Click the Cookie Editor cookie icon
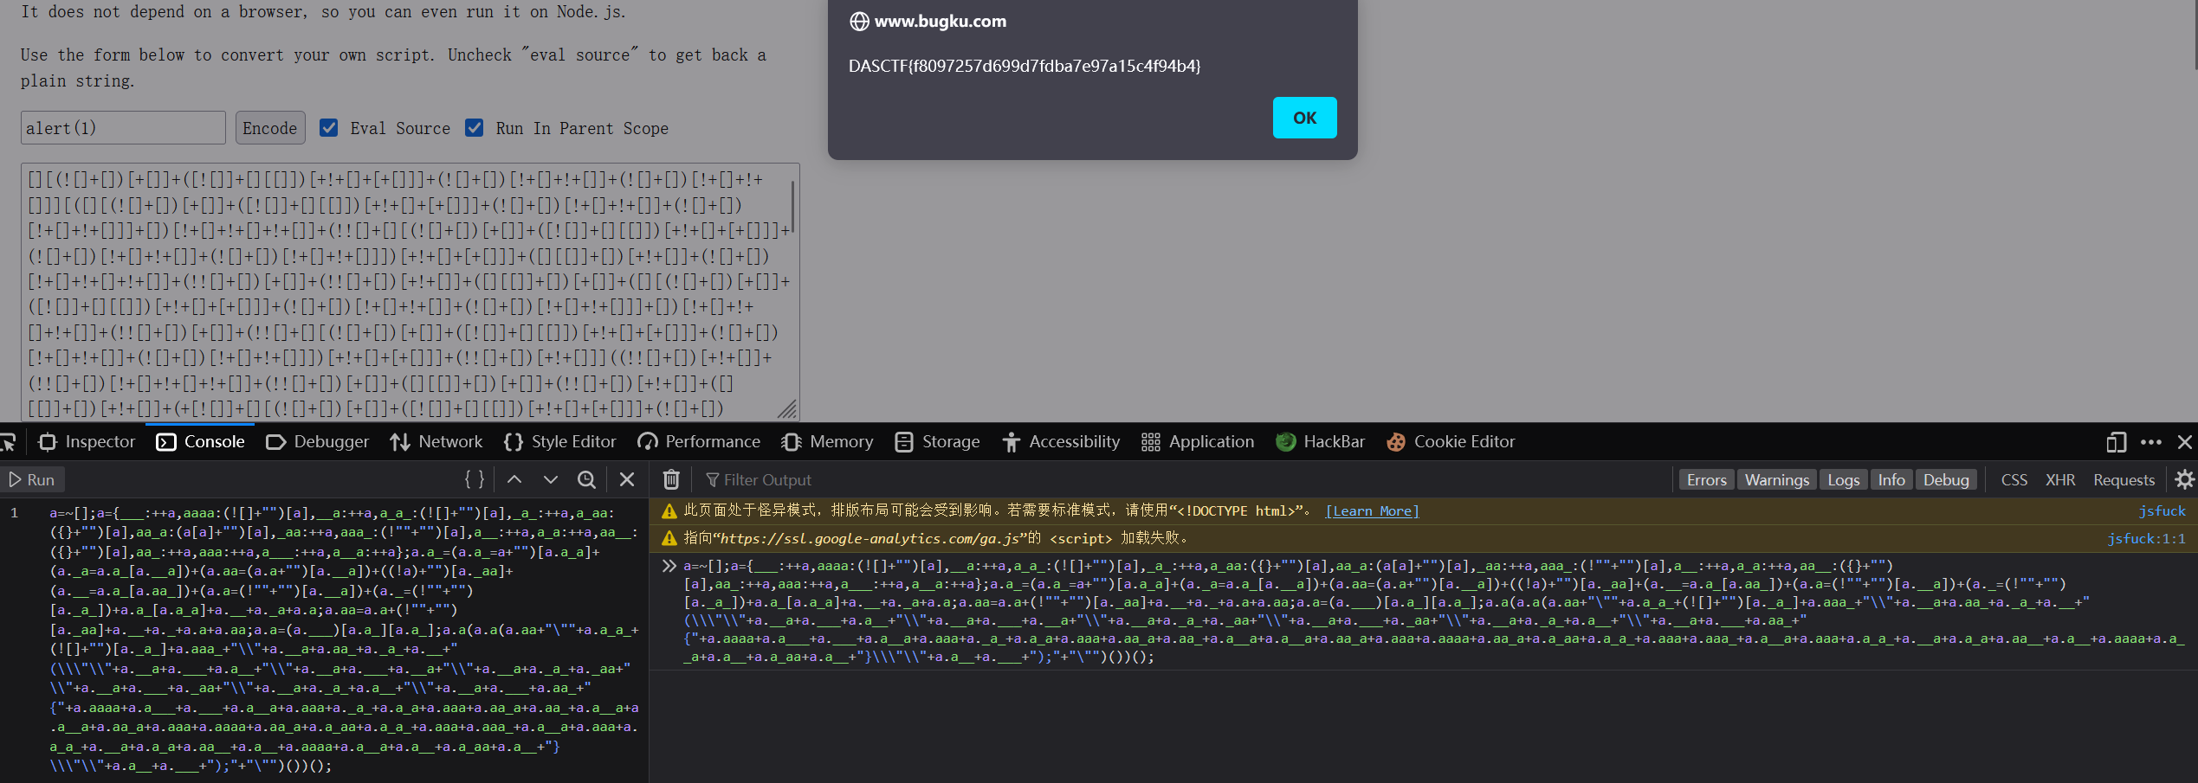This screenshot has width=2198, height=783. point(1395,442)
